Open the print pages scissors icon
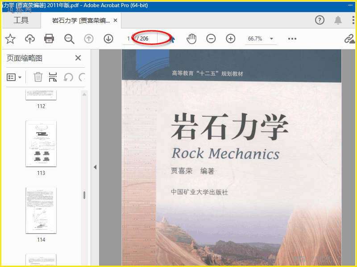The width and height of the screenshot is (357, 267). click(53, 77)
